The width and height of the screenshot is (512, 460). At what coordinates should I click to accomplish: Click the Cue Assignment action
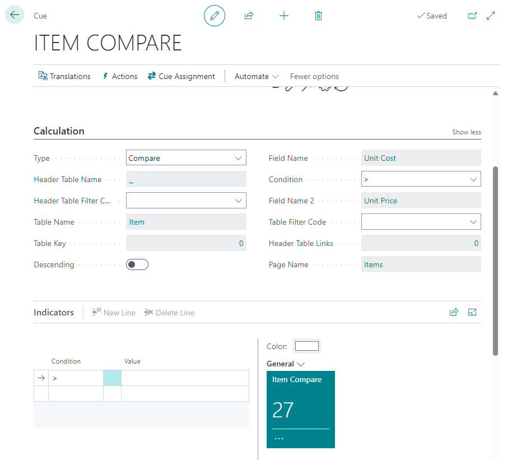[x=181, y=76]
